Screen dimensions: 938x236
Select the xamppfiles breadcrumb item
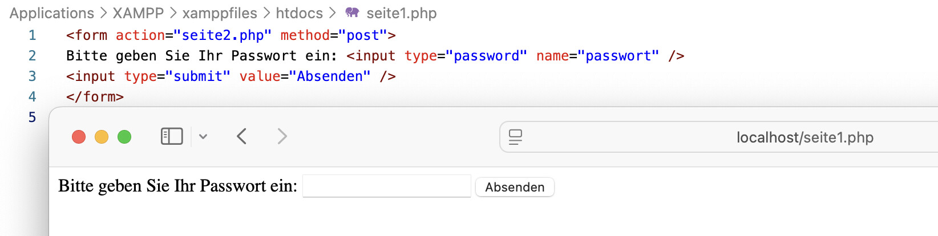(220, 13)
